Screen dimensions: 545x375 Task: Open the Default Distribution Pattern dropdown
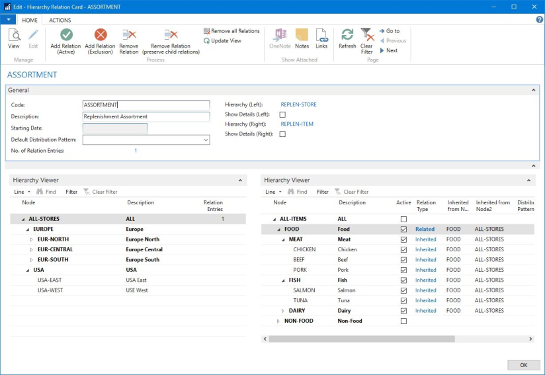click(x=206, y=140)
